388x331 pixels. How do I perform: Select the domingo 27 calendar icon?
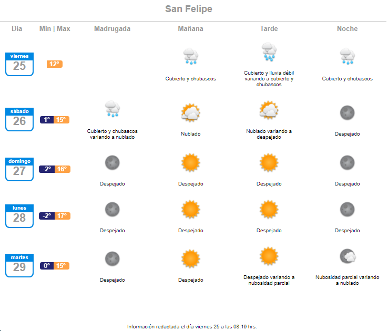(19, 169)
